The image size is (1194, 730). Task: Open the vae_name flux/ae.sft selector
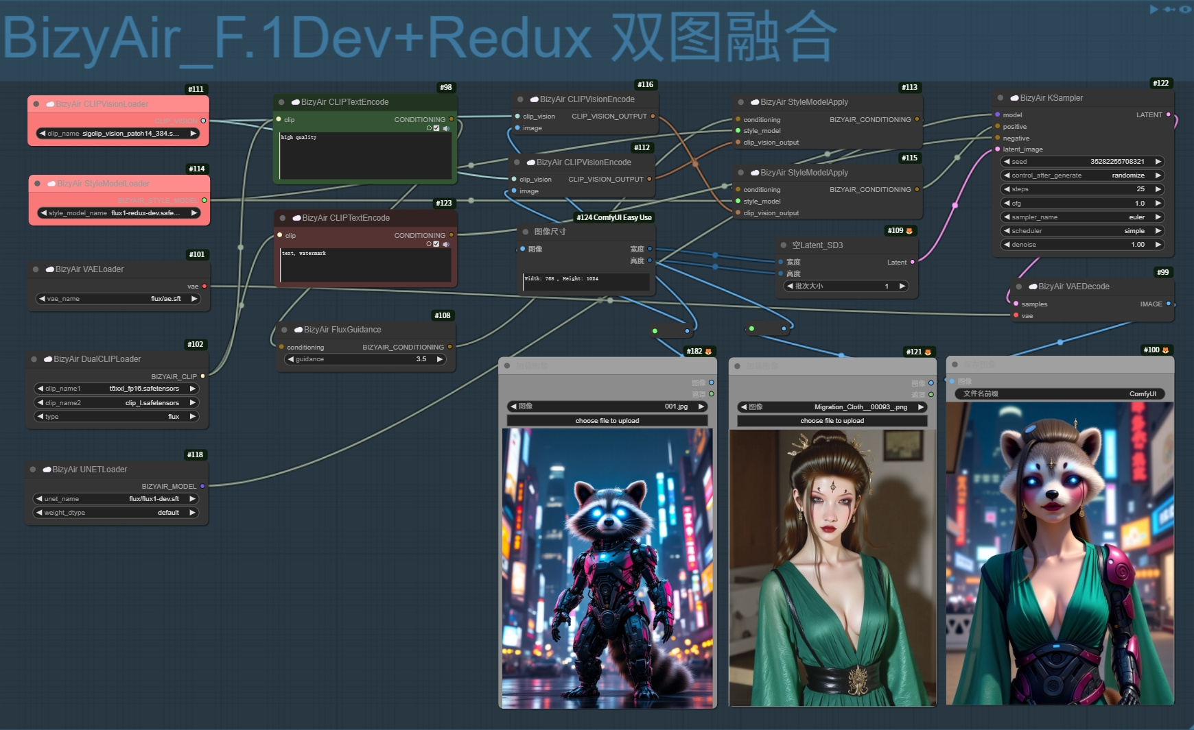pos(118,299)
